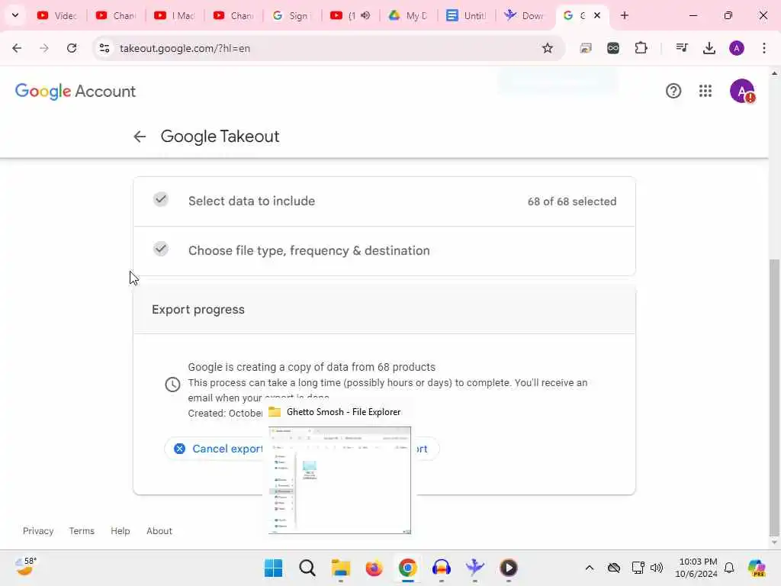Click the Google Account logo
781x586 pixels.
point(76,92)
